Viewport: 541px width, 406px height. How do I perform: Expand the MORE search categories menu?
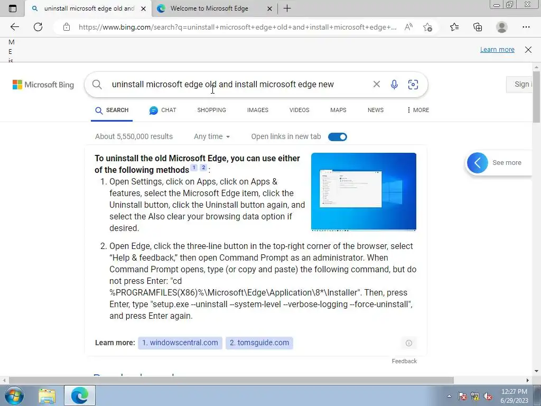pyautogui.click(x=418, y=110)
